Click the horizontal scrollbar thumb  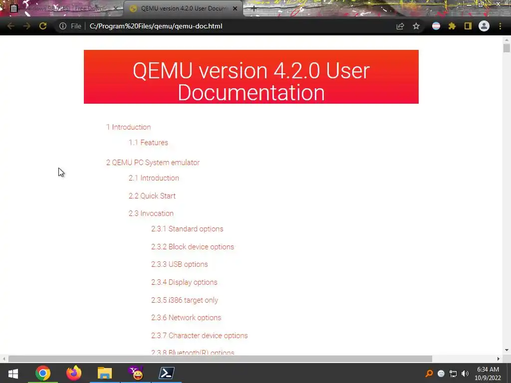pos(220,359)
